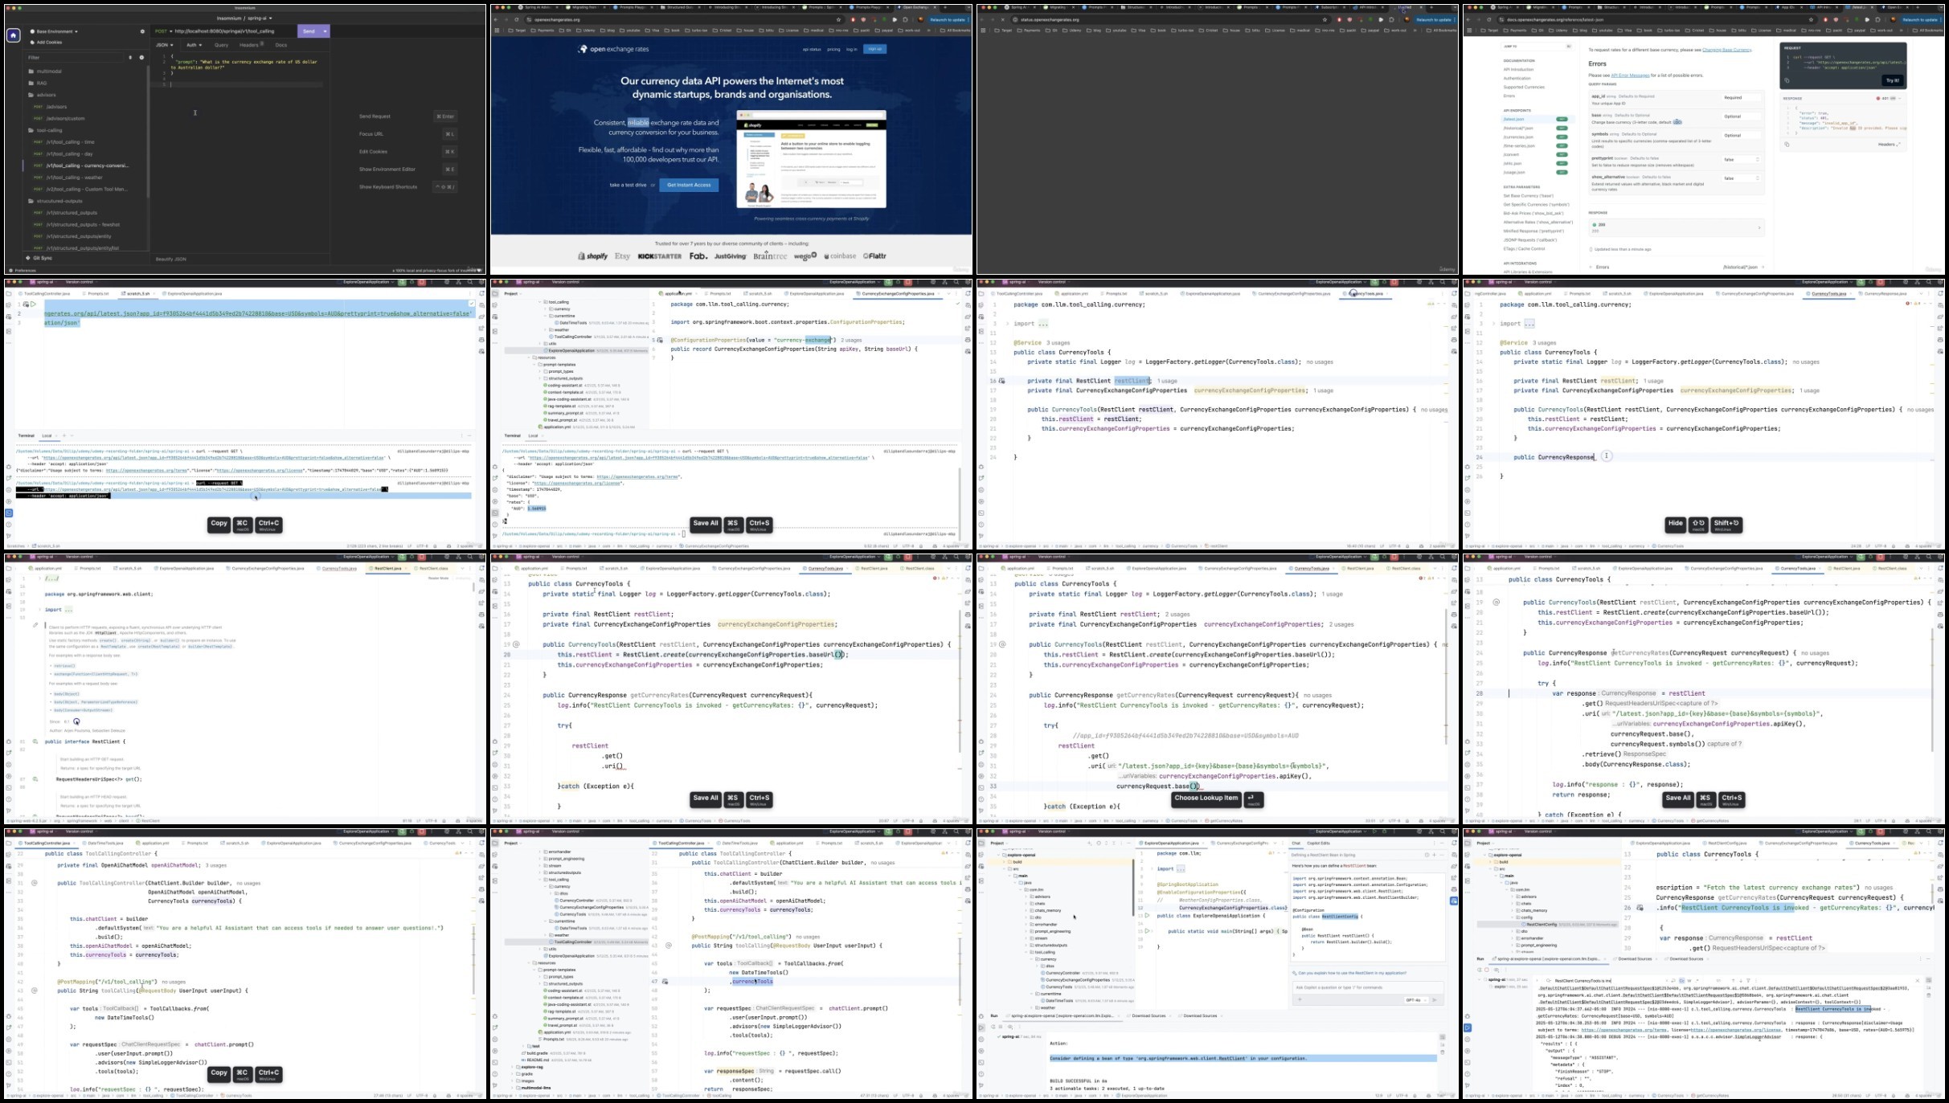
Task: Open the Auth dropdown in Insomnium
Action: point(194,45)
